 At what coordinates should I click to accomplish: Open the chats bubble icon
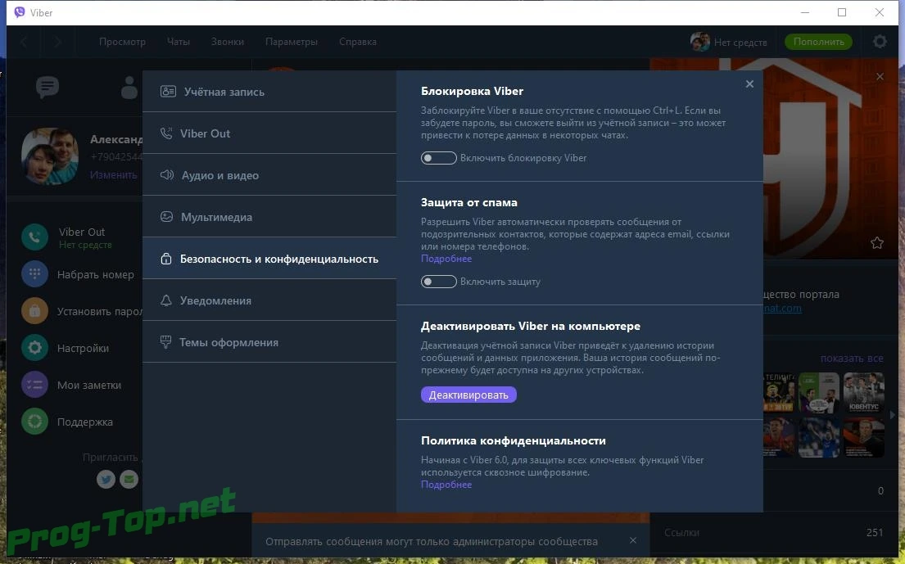(x=48, y=87)
